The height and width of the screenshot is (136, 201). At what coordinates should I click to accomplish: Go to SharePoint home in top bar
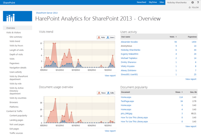9,3
